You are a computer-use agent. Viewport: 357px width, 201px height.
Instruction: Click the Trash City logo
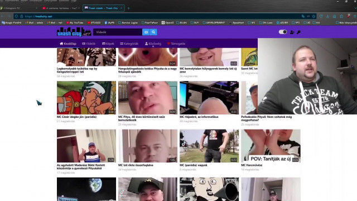coord(74,32)
